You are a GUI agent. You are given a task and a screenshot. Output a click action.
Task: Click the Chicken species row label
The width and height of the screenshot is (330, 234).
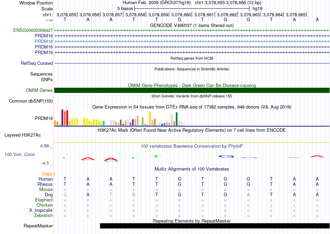(x=44, y=205)
